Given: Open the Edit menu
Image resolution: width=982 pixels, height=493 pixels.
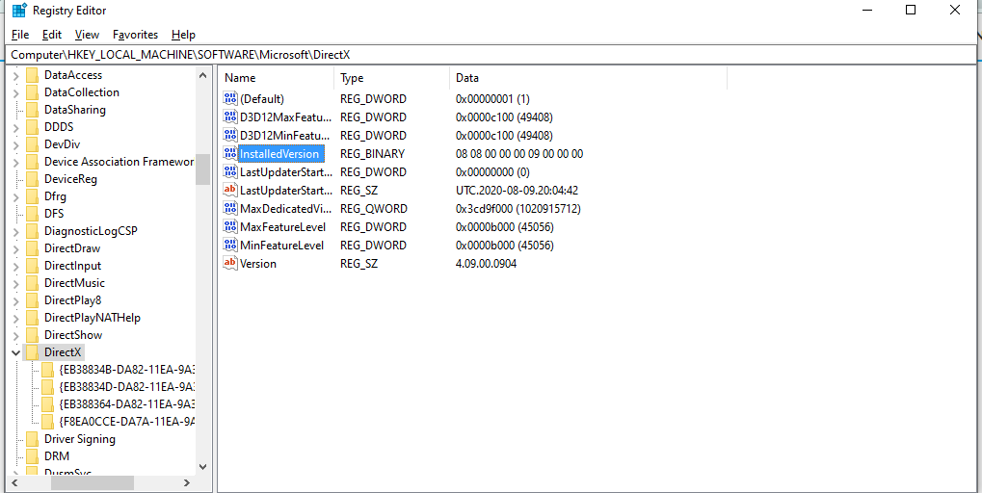Looking at the screenshot, I should (x=52, y=35).
